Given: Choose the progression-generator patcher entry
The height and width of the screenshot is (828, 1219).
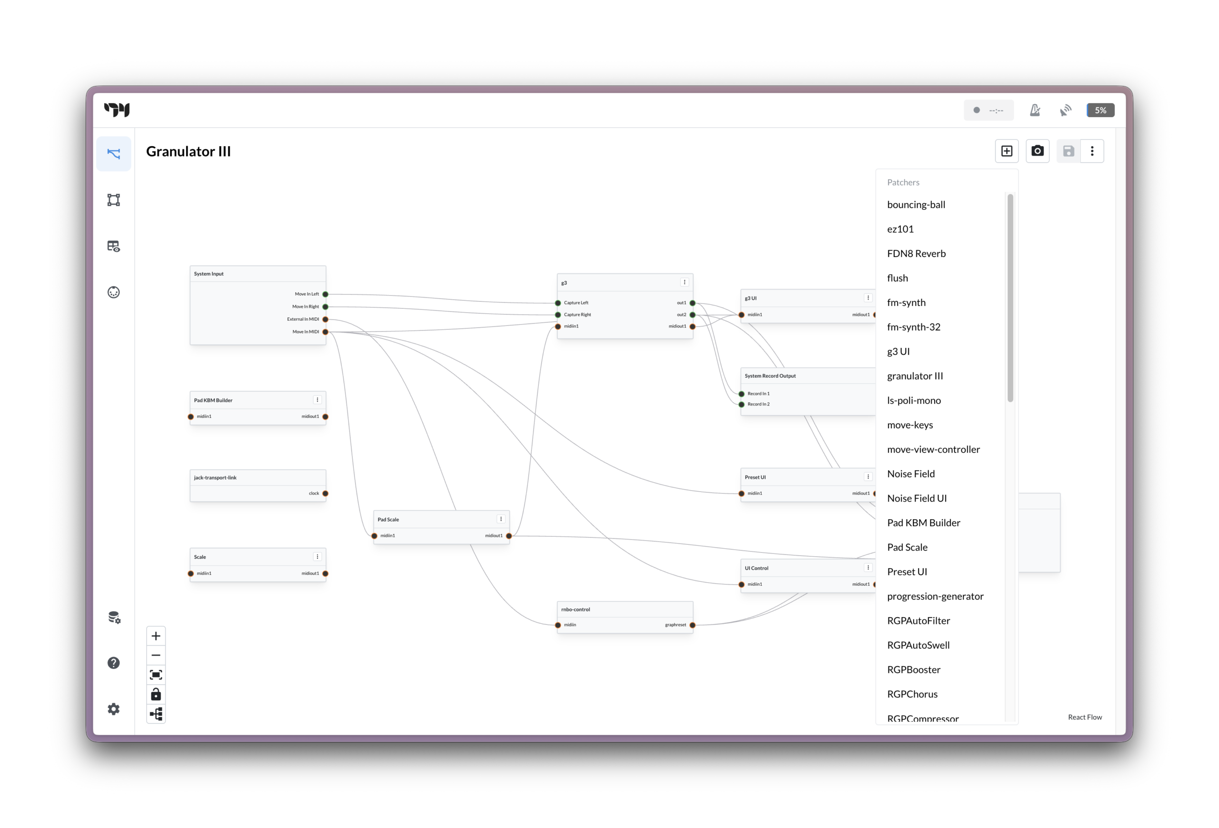Looking at the screenshot, I should tap(935, 596).
